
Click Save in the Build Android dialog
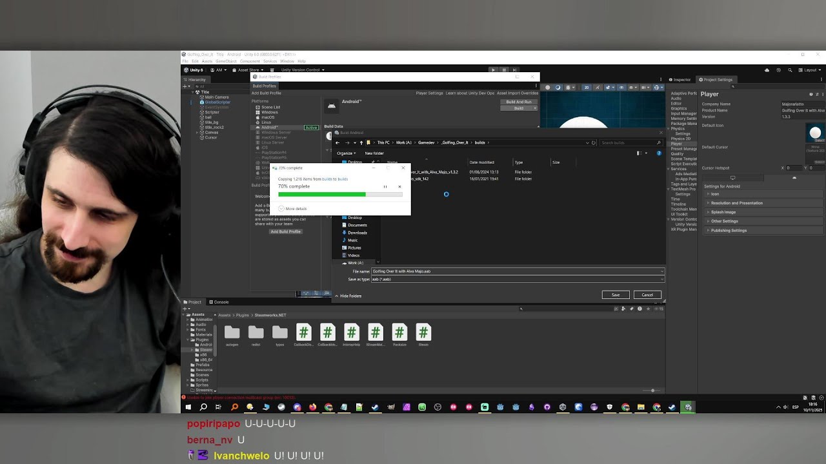[x=616, y=295]
